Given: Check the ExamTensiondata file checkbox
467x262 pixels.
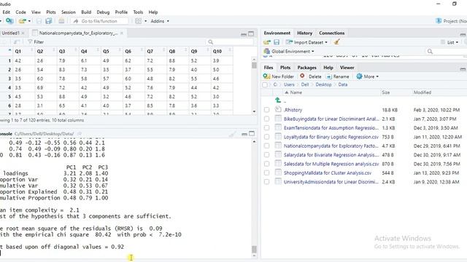Looking at the screenshot, I should coord(266,128).
